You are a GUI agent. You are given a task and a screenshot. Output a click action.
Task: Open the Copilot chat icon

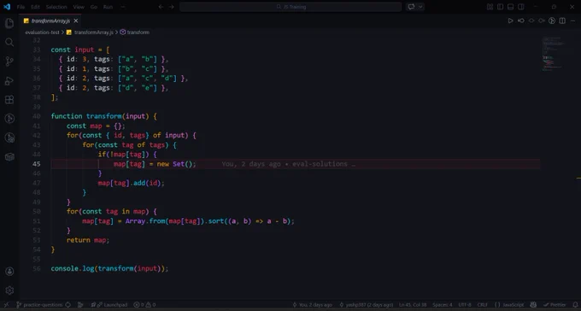(x=411, y=7)
